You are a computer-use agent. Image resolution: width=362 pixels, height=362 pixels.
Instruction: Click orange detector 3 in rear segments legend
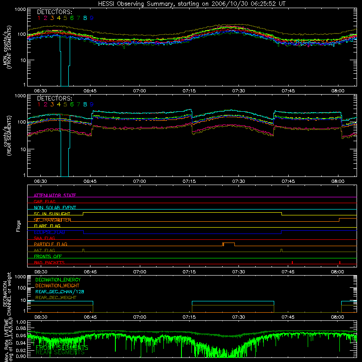coord(52,105)
